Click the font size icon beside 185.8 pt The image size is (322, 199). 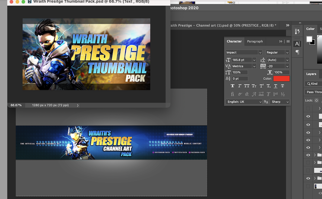click(x=228, y=60)
